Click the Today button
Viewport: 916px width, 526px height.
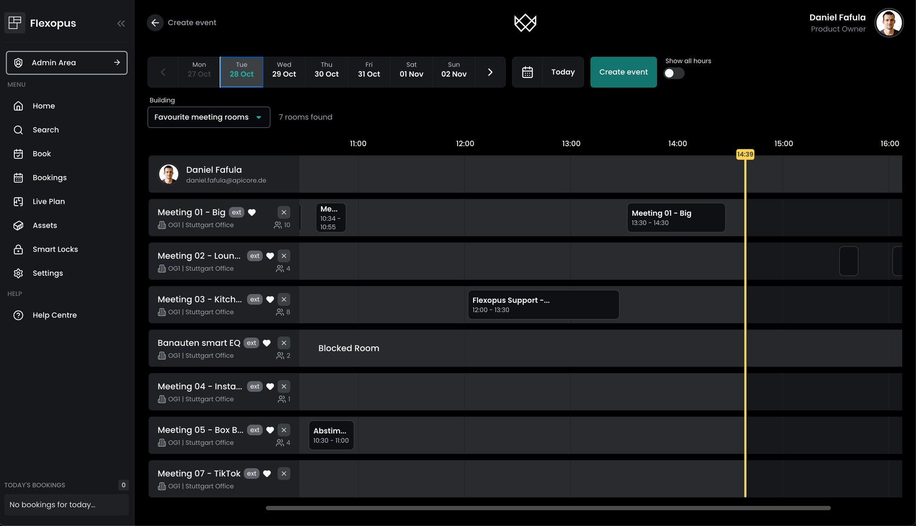563,72
